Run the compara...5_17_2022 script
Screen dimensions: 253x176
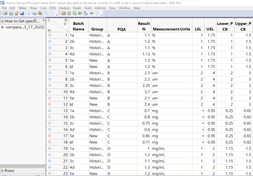pyautogui.click(x=3, y=27)
